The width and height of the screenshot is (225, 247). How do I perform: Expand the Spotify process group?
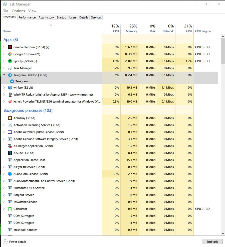pyautogui.click(x=4, y=61)
